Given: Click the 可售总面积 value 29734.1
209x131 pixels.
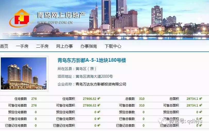Looking at the screenshot, I should pyautogui.click(x=192, y=105).
